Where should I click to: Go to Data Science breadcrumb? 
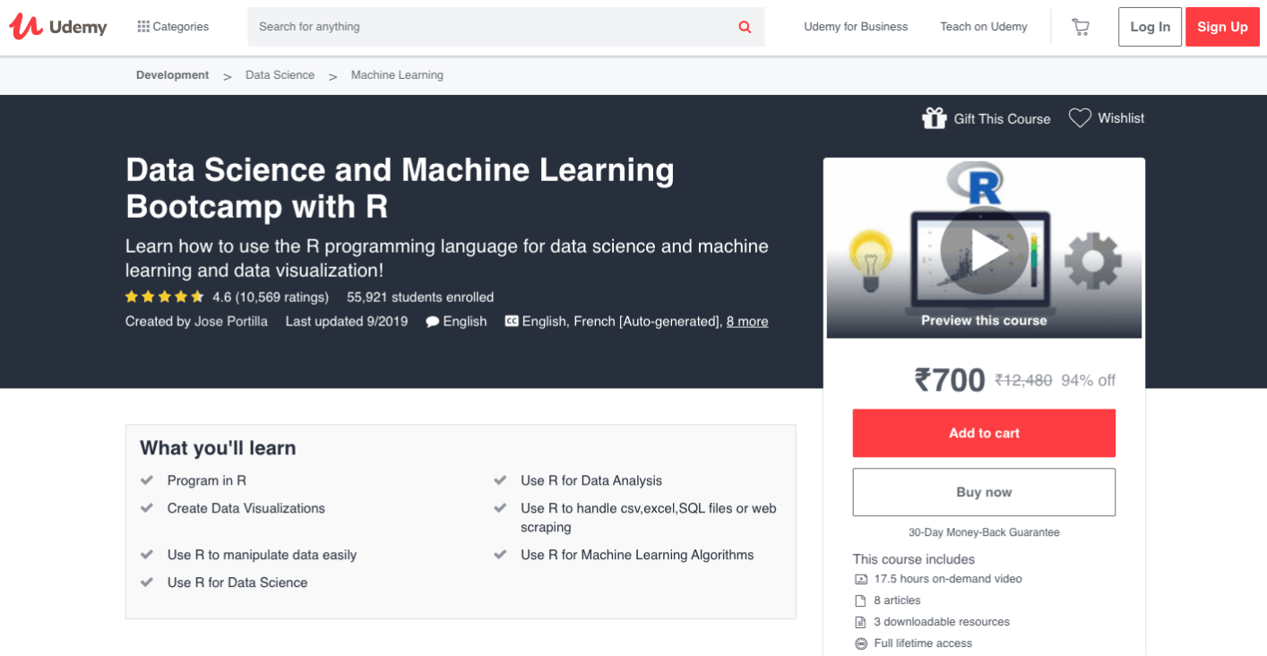coord(280,75)
